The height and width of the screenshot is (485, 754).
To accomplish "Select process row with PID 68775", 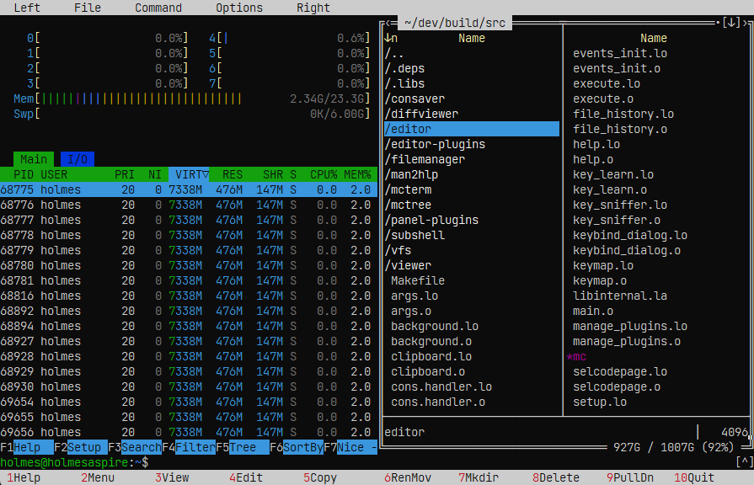I will click(189, 189).
